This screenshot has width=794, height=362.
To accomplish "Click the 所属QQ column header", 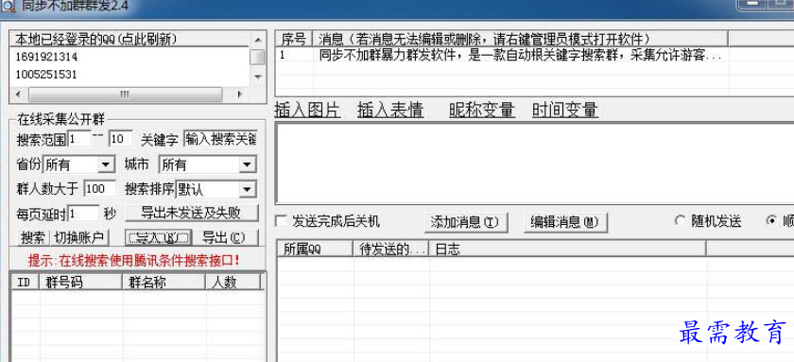I will [315, 249].
